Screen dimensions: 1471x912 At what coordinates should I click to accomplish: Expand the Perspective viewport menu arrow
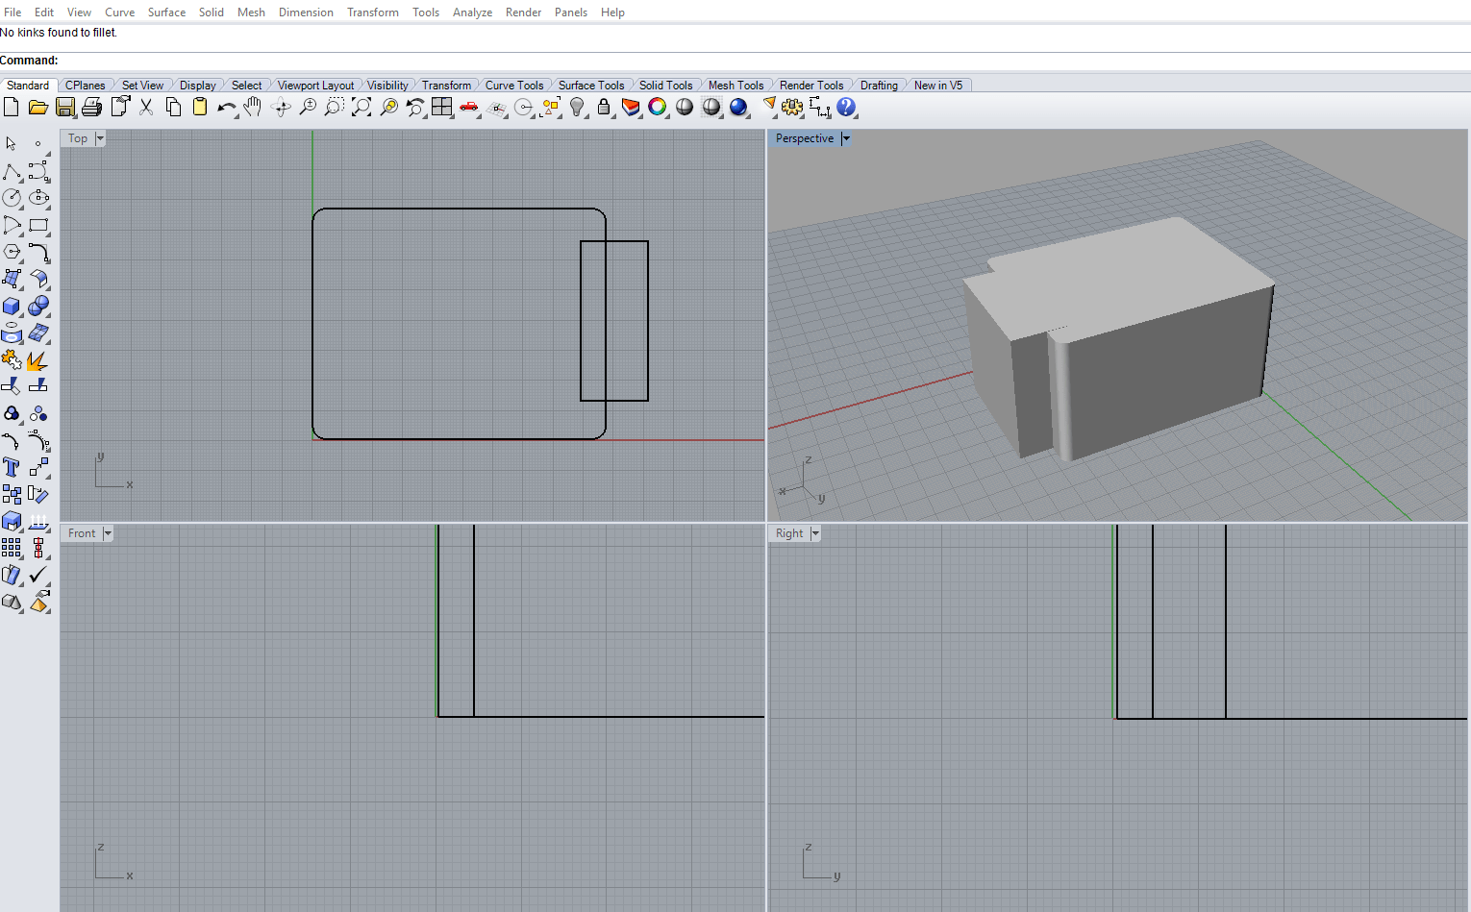846,138
